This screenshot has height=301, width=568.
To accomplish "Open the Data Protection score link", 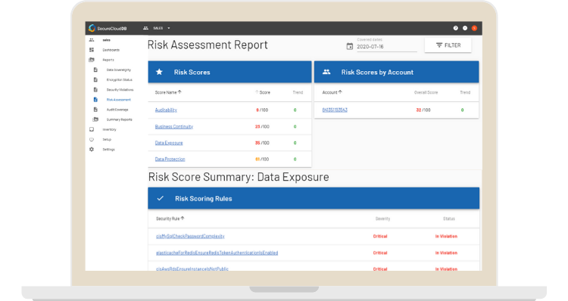I will point(170,159).
